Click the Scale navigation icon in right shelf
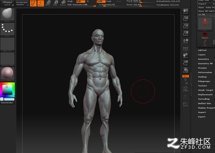This screenshot has width=215, height=153. click(186, 63)
